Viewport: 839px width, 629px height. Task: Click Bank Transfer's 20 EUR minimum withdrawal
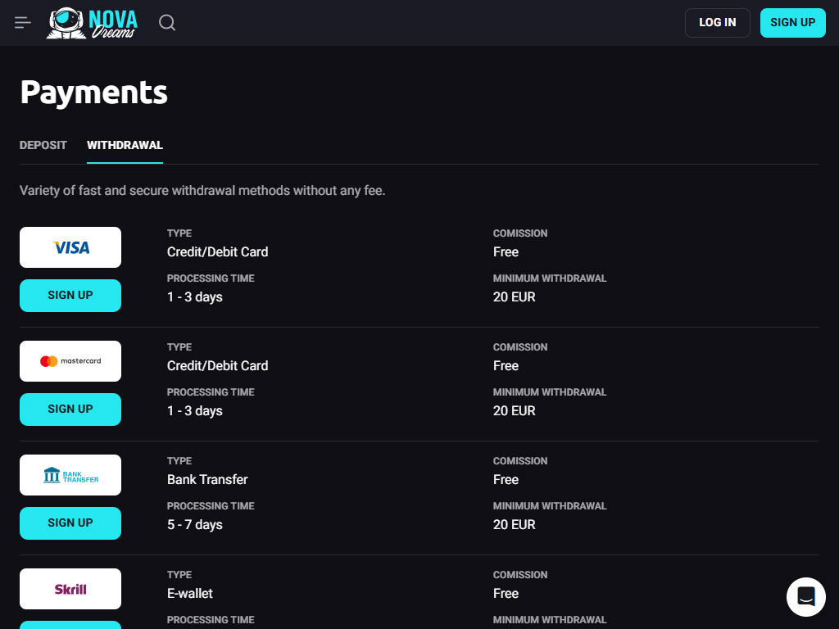click(515, 525)
